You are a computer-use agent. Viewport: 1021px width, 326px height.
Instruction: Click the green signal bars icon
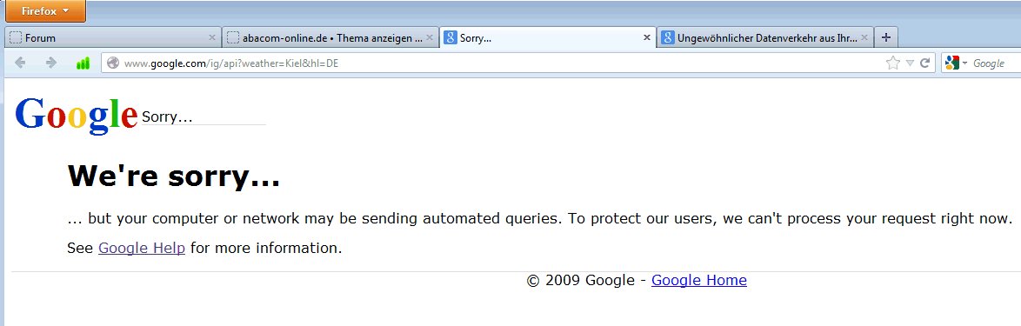pos(83,63)
